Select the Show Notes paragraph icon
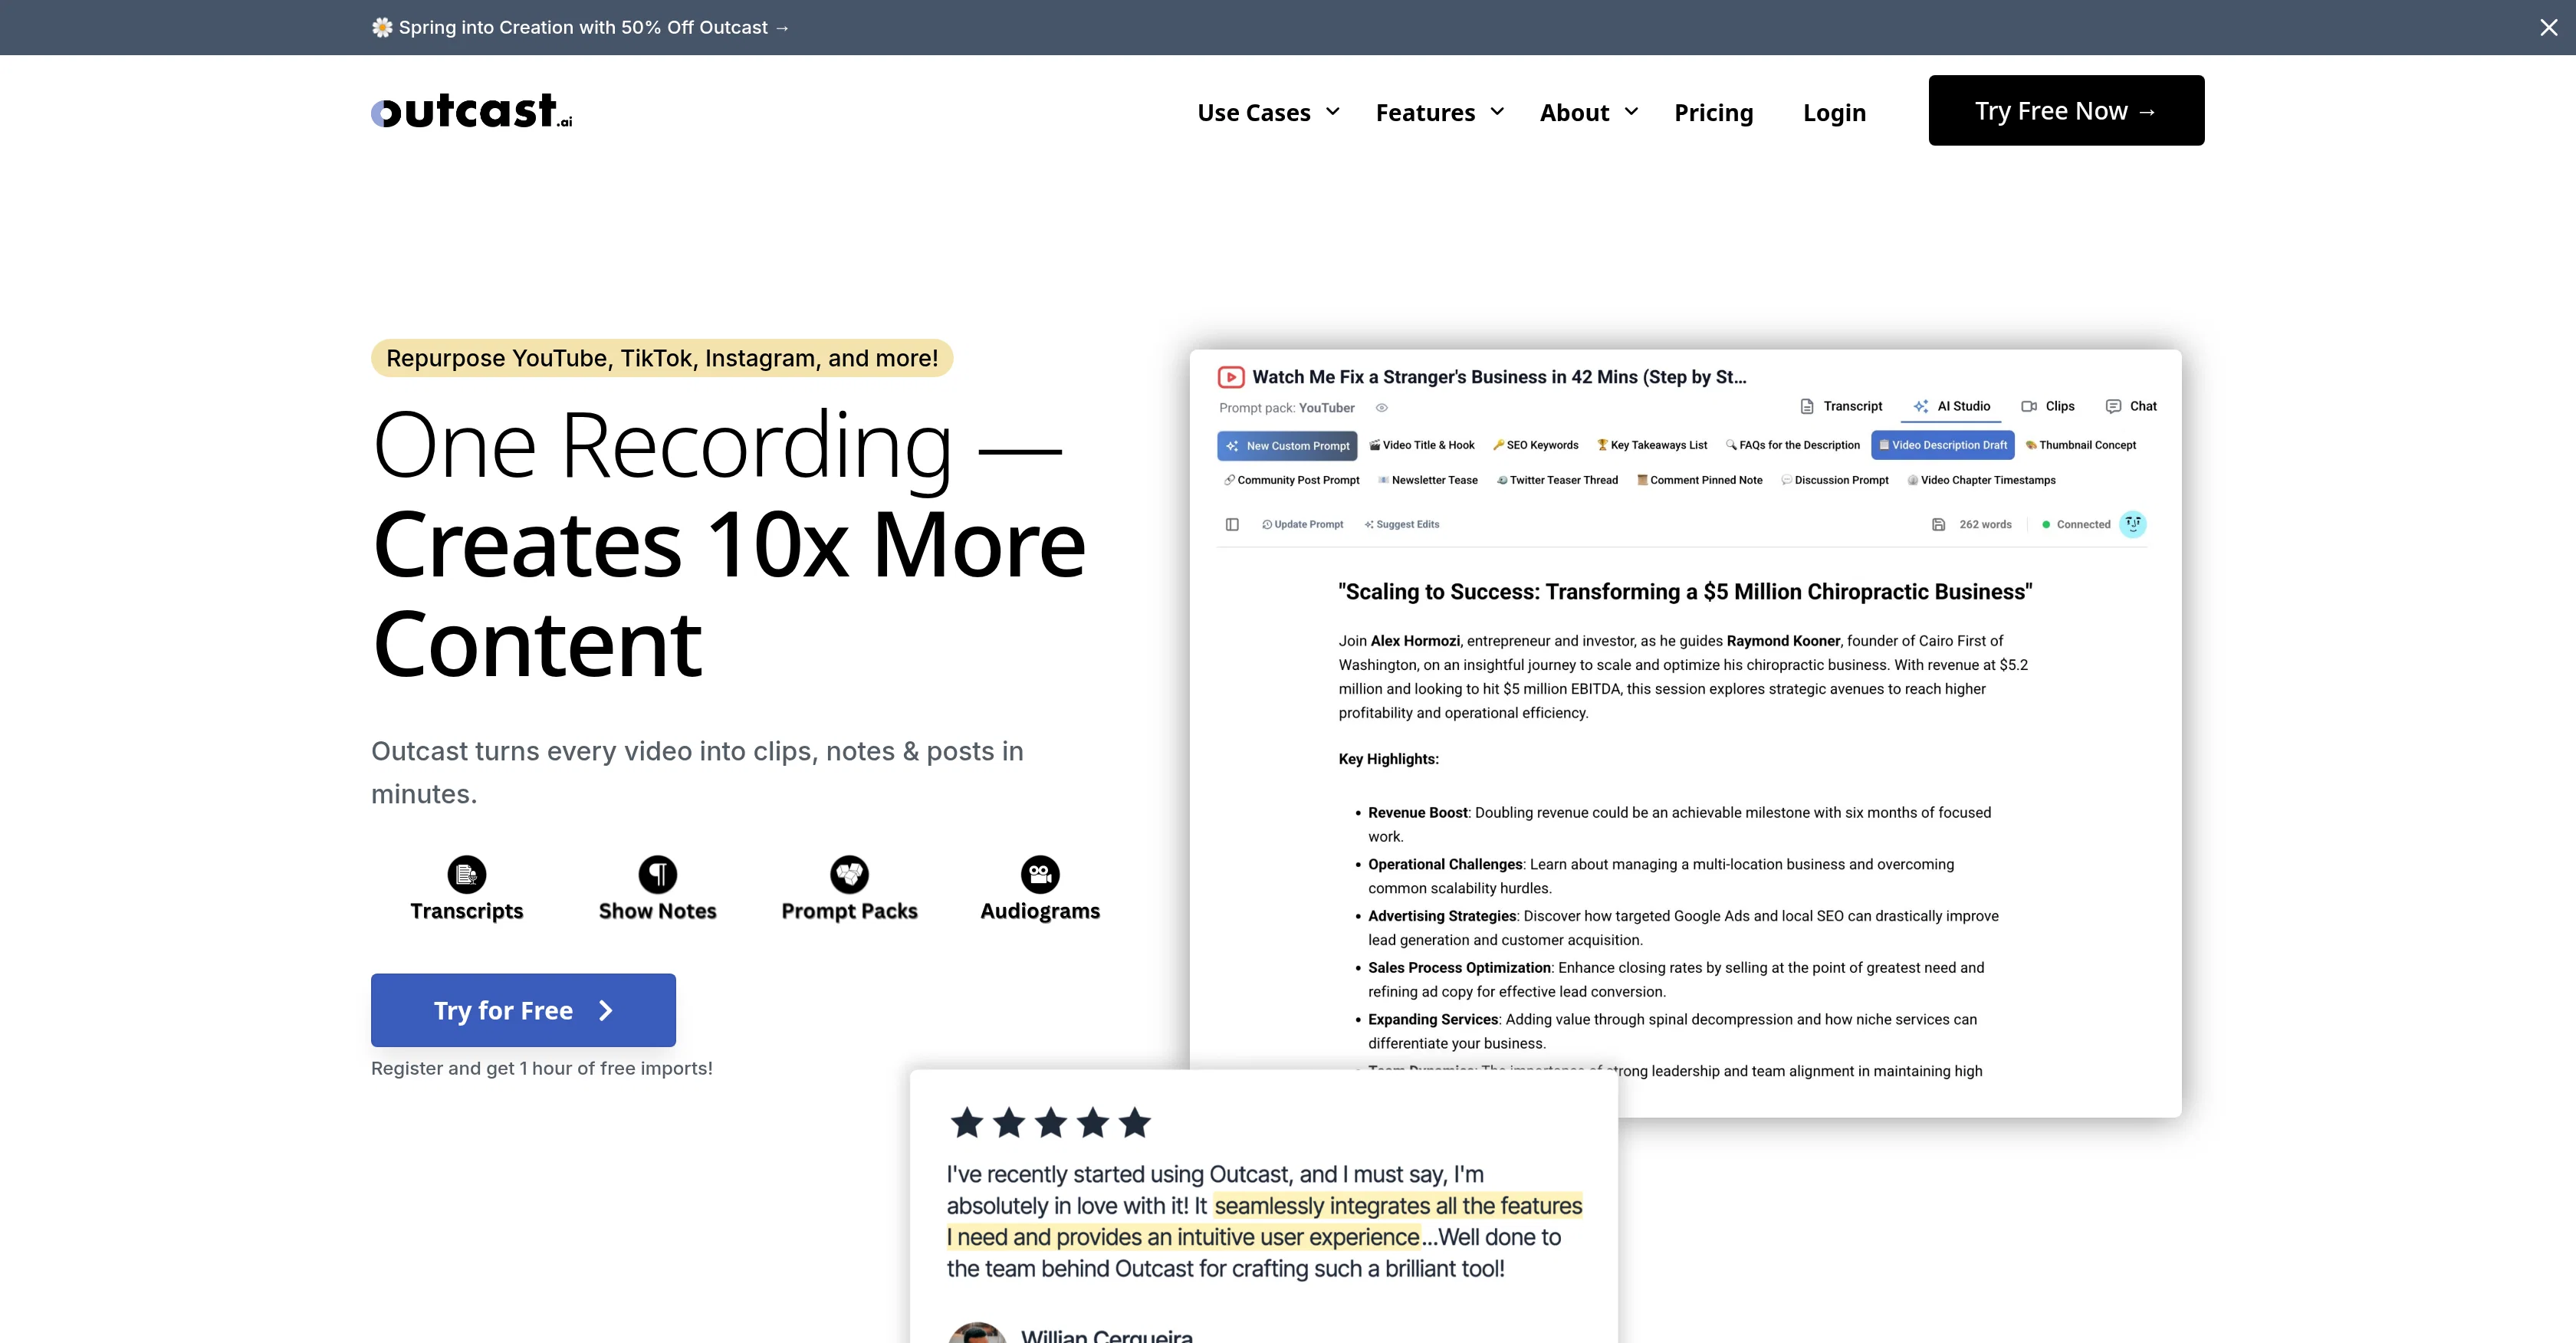 [x=657, y=874]
